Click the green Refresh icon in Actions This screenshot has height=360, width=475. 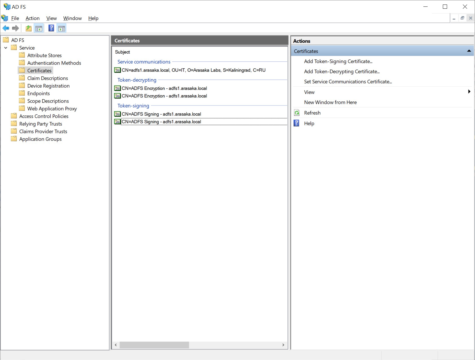point(297,113)
